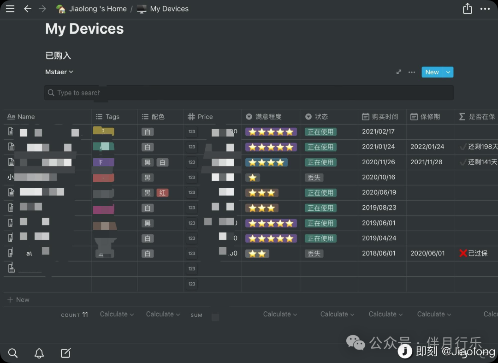498x363 pixels.
Task: Go back with the left arrow
Action: click(x=28, y=9)
